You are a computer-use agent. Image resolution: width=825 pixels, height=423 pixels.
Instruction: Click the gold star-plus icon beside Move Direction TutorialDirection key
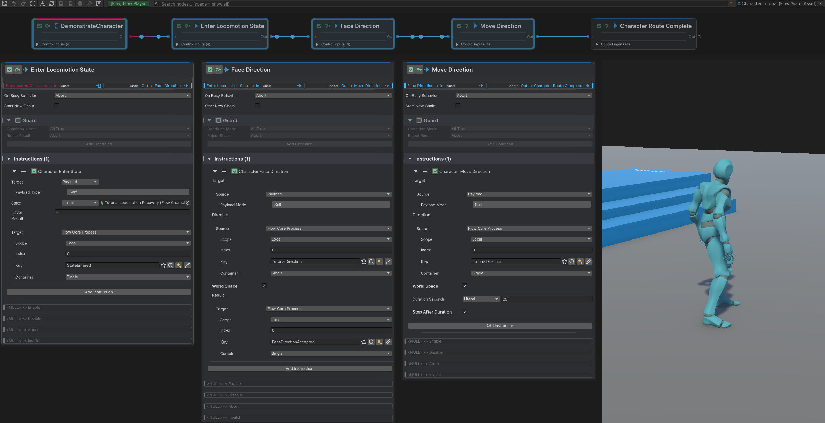580,262
